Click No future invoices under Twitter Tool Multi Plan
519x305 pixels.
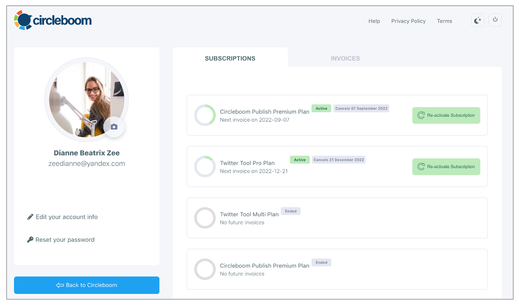(x=242, y=222)
